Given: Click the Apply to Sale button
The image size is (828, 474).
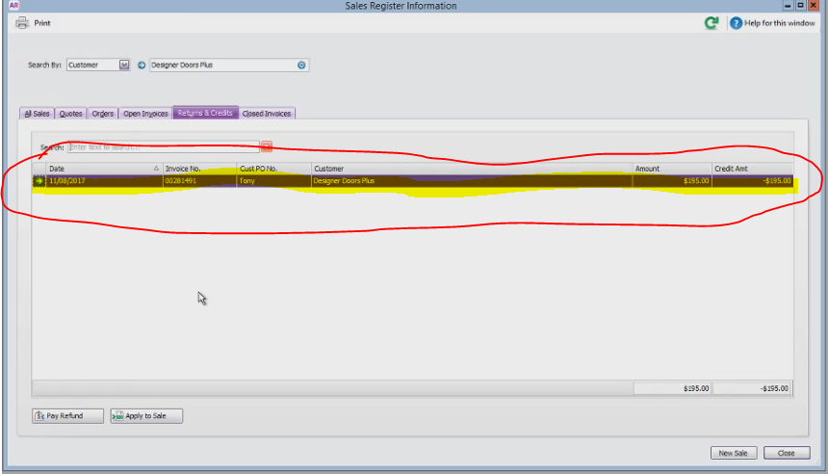Looking at the screenshot, I should pyautogui.click(x=146, y=416).
